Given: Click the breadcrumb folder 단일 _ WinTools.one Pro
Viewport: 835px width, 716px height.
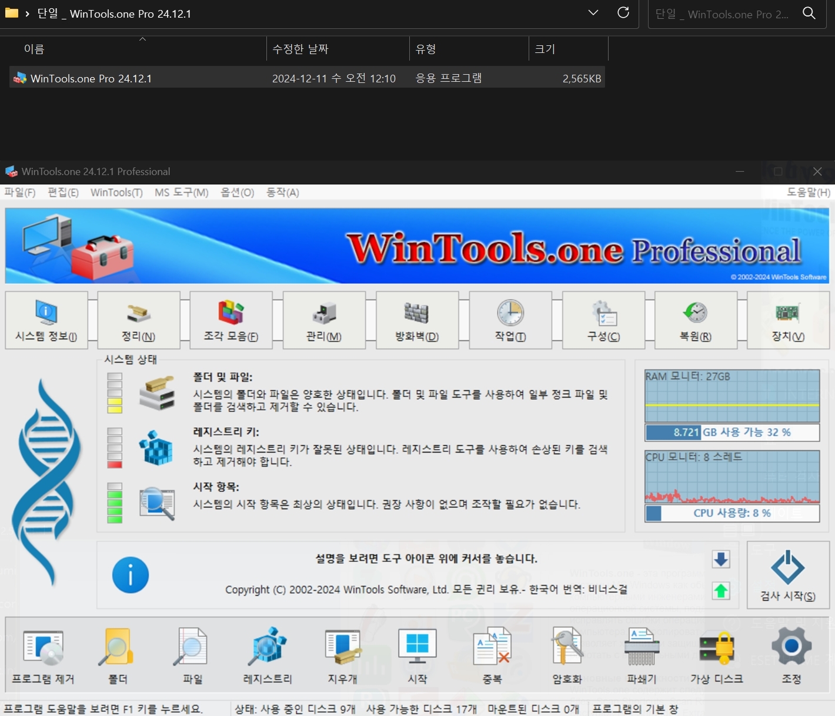Looking at the screenshot, I should [x=114, y=14].
